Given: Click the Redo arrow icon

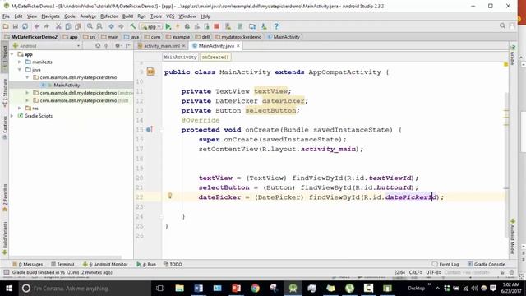Looking at the screenshot, I should pos(47,26).
